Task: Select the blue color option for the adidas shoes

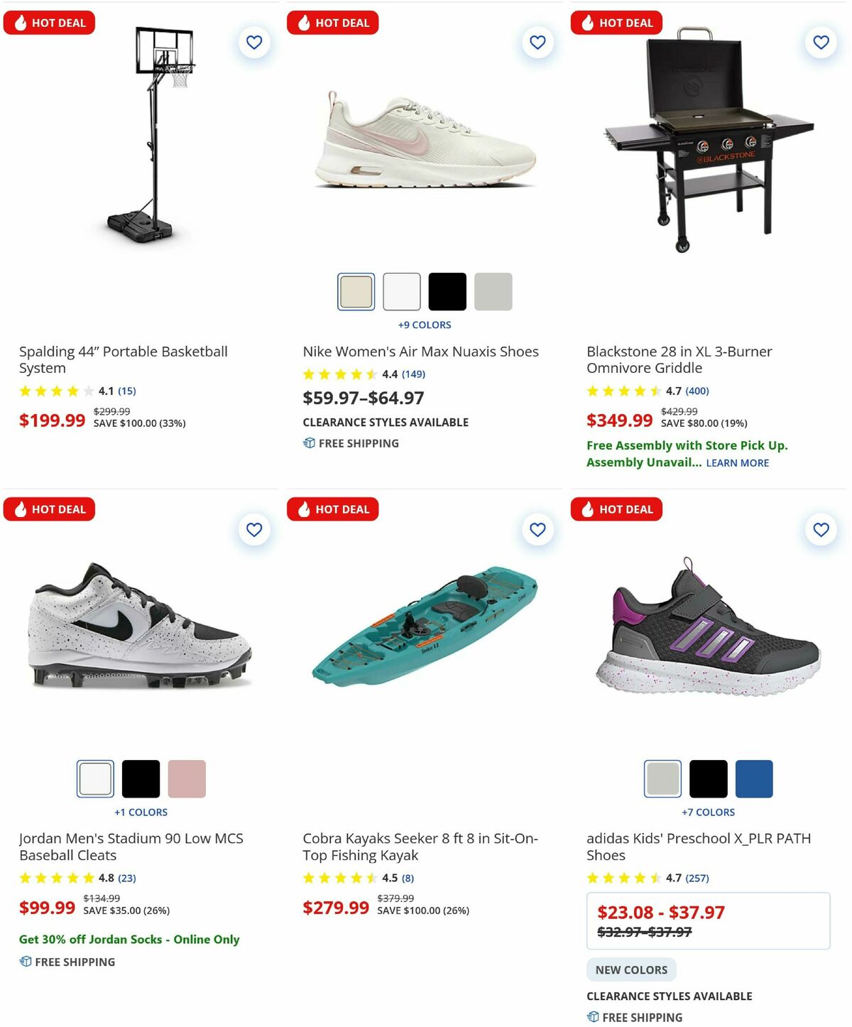Action: pos(754,779)
